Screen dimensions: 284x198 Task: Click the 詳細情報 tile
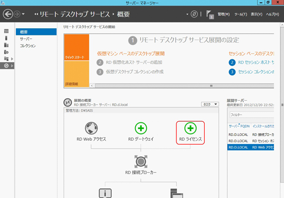pyautogui.click(x=77, y=74)
